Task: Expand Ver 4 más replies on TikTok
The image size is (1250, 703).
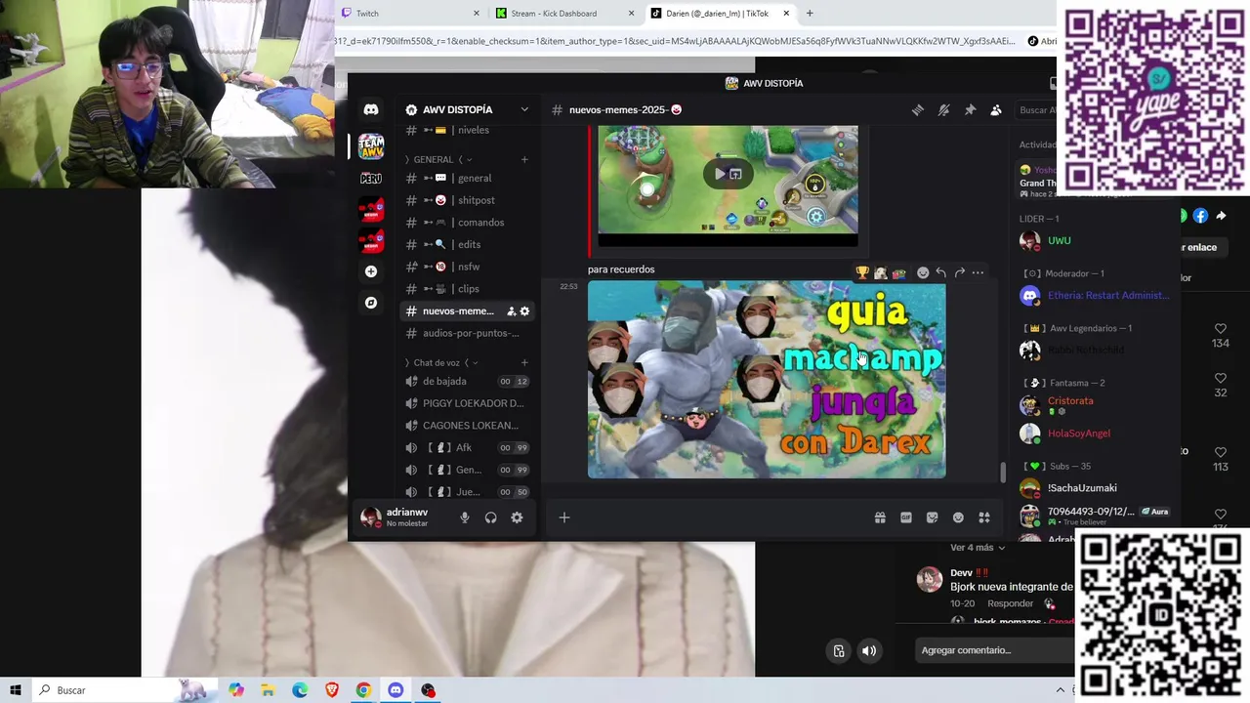Action: [x=978, y=548]
